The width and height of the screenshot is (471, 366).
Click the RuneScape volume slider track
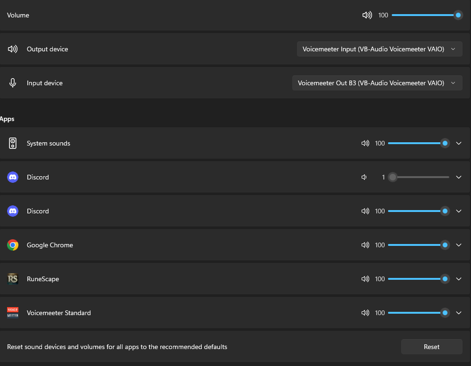(415, 279)
